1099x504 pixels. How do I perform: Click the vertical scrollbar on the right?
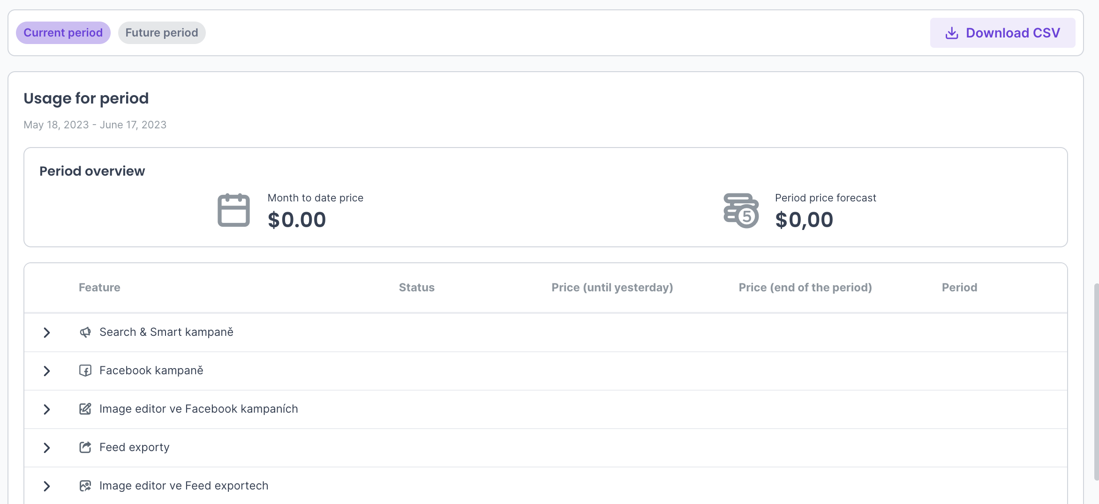(1096, 382)
